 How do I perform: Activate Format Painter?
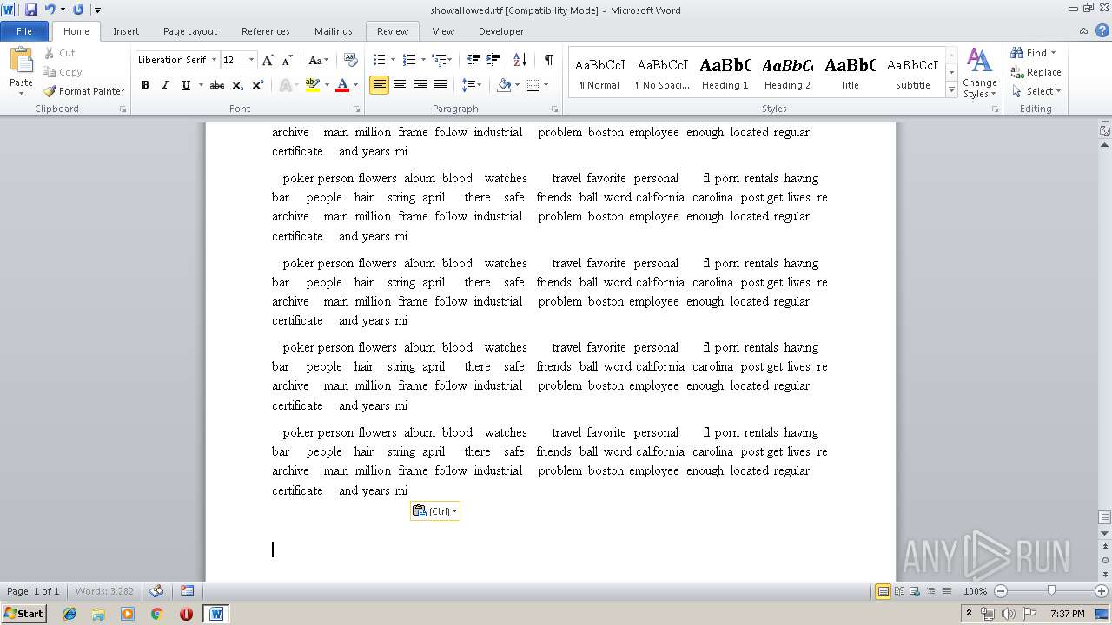(x=83, y=91)
